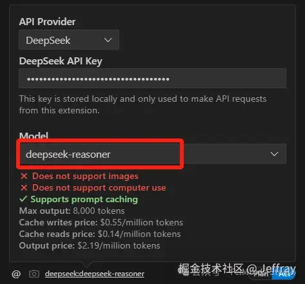Click the chevron in the Model field
Screen dimensions: 305x284
pyautogui.click(x=274, y=154)
